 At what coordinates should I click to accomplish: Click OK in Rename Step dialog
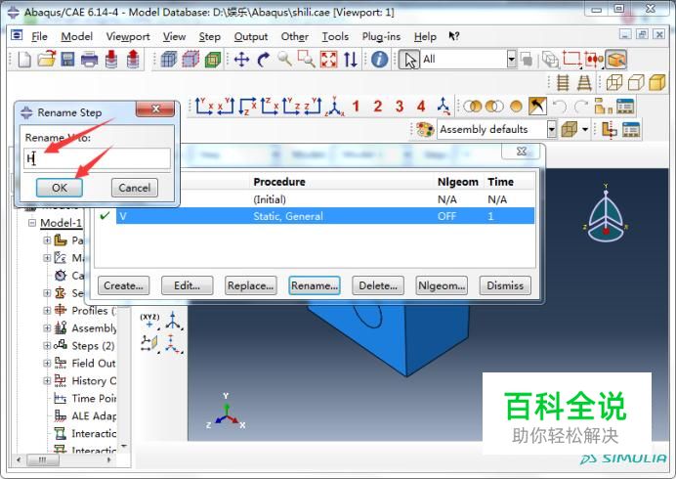click(60, 188)
